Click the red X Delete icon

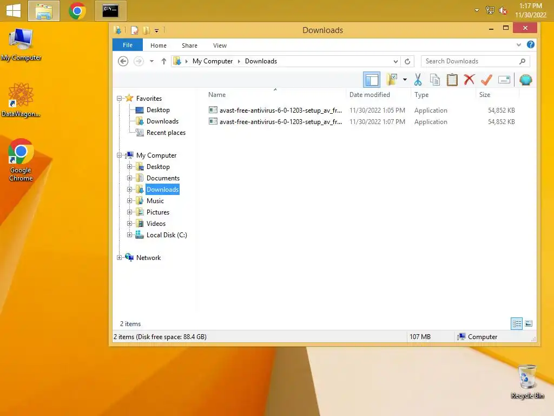(x=469, y=80)
